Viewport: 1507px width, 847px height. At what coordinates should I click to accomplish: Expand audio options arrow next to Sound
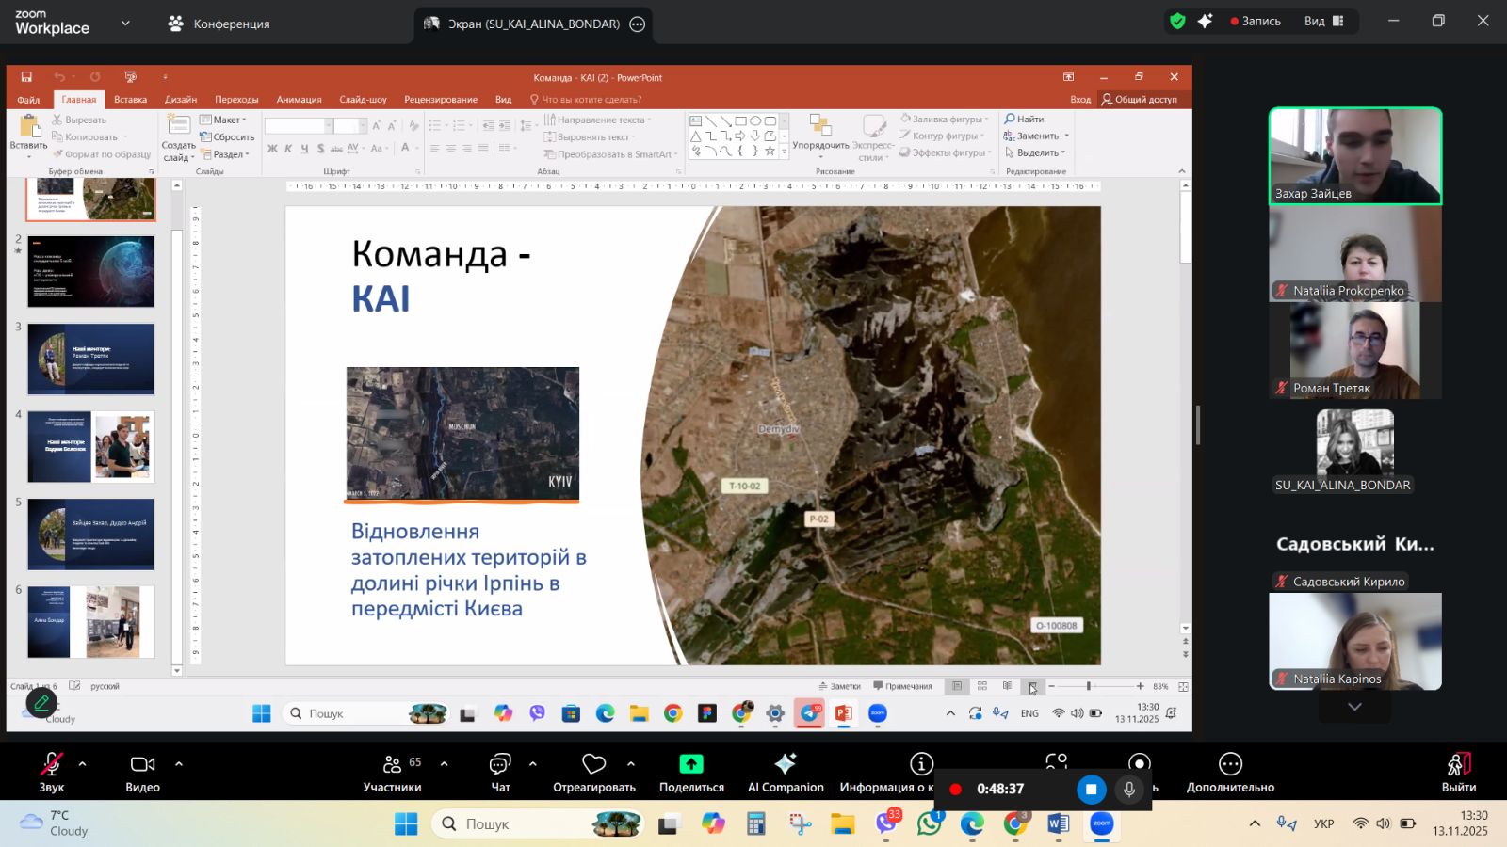click(x=83, y=764)
